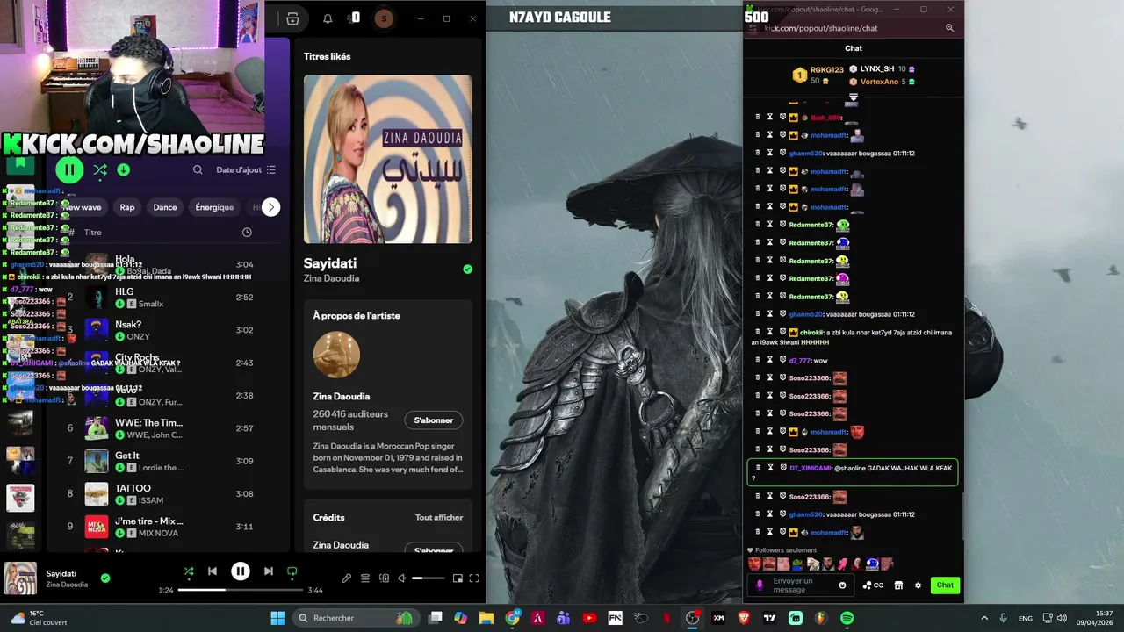Image resolution: width=1124 pixels, height=632 pixels.
Task: Sort tracks by the Titre column header
Action: tap(93, 233)
